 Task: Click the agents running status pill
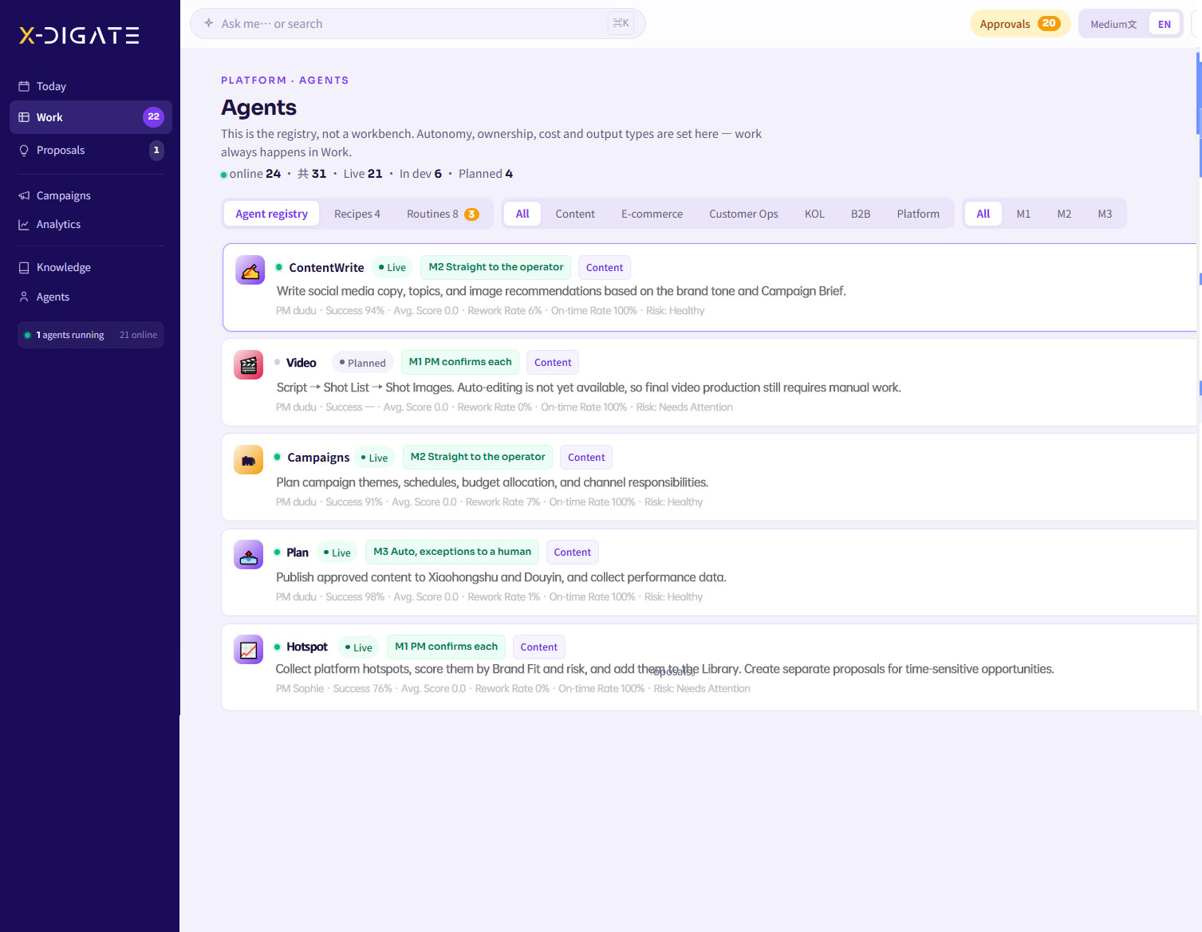[x=91, y=335]
